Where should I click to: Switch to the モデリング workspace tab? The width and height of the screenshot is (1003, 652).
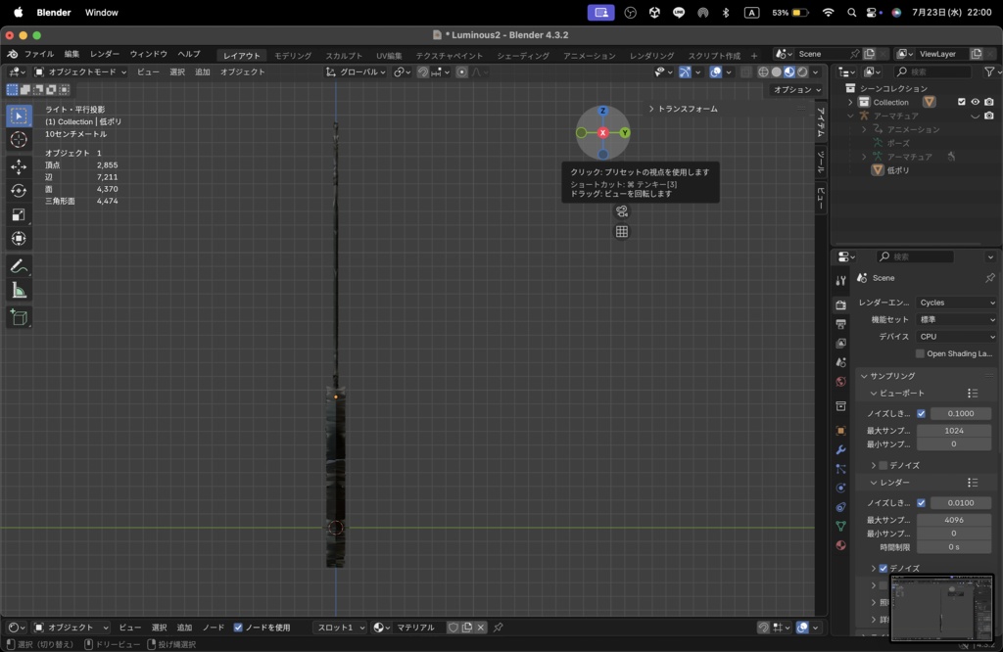pyautogui.click(x=293, y=56)
